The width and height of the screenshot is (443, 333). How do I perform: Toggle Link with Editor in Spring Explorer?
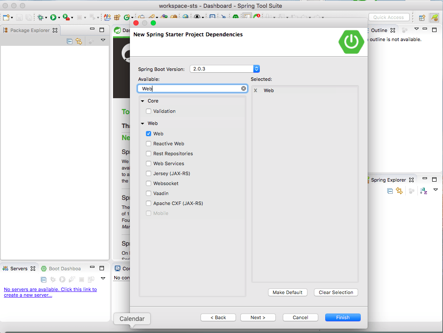coord(399,191)
